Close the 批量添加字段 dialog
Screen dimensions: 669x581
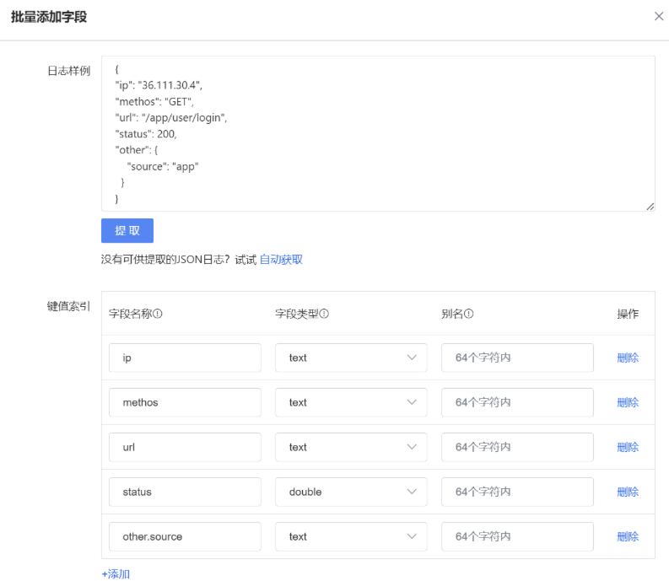tap(659, 16)
